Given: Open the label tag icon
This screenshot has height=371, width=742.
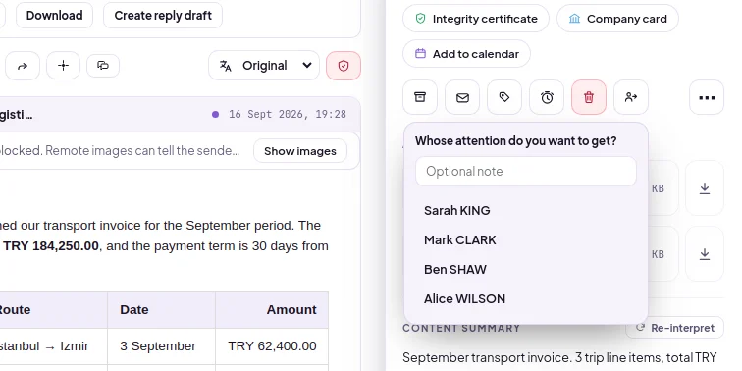Looking at the screenshot, I should coord(504,97).
